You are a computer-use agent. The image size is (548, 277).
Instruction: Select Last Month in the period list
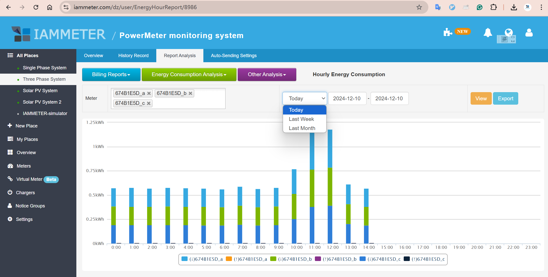point(304,128)
